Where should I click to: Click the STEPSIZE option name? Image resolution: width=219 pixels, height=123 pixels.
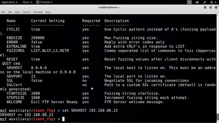coord(15,98)
